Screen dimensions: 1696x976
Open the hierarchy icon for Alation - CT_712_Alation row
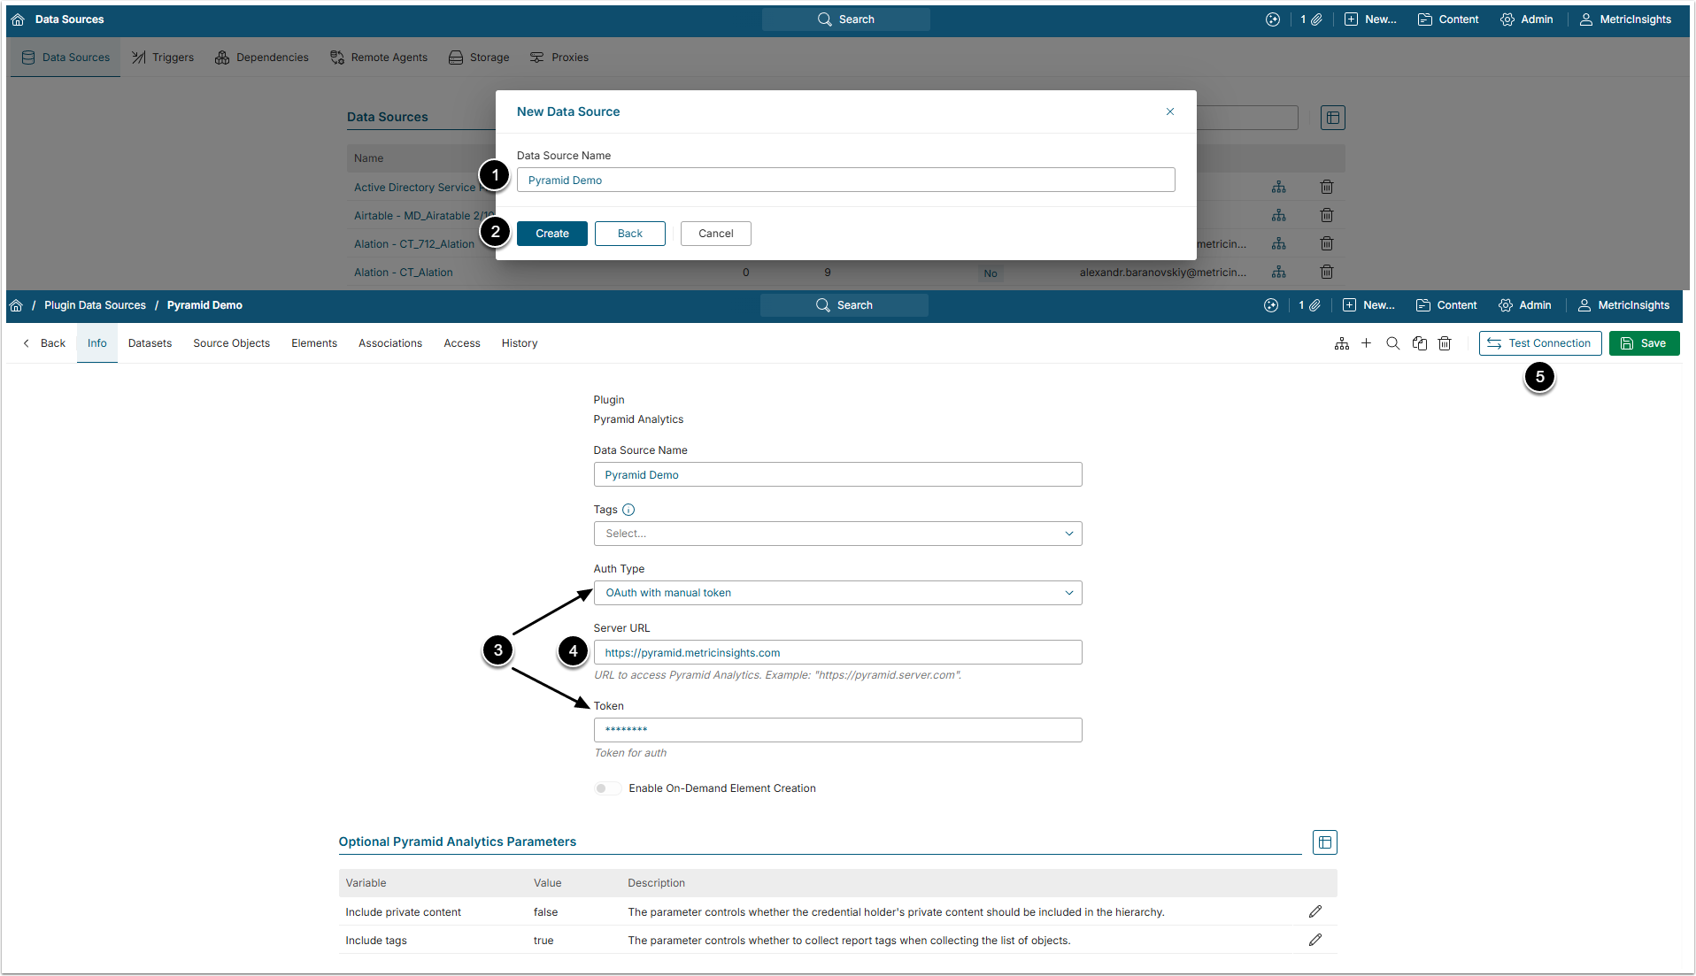point(1279,244)
